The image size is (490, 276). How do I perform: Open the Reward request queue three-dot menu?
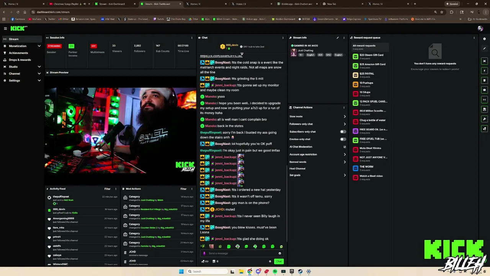(474, 38)
